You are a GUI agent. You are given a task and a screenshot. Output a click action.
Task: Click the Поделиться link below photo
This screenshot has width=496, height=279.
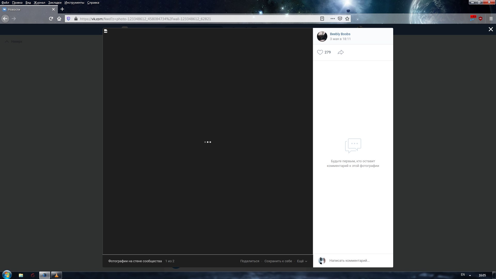pos(250,261)
